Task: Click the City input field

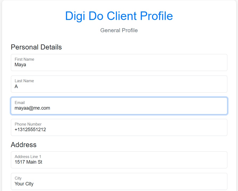Action: 119,181
